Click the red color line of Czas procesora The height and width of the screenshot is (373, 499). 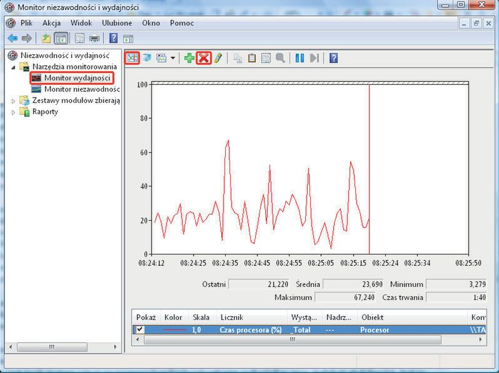click(x=174, y=329)
